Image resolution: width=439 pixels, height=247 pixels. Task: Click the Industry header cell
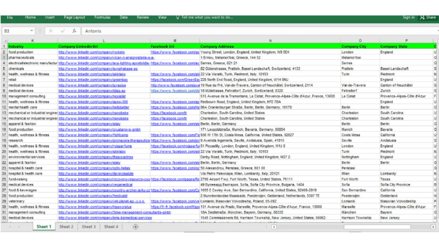33,47
